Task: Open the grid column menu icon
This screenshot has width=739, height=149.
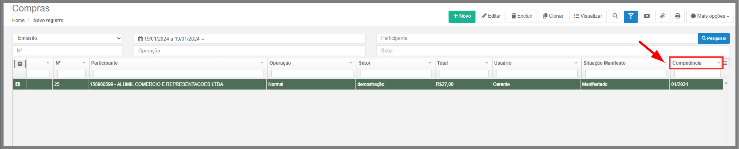Action: click(725, 63)
